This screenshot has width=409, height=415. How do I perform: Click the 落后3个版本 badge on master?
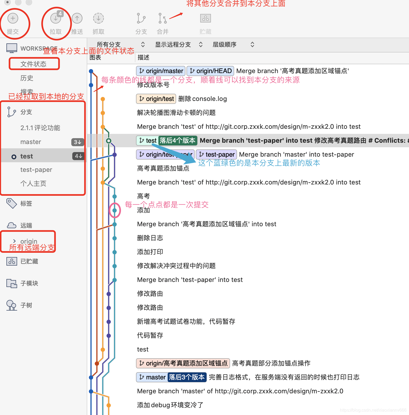(187, 377)
